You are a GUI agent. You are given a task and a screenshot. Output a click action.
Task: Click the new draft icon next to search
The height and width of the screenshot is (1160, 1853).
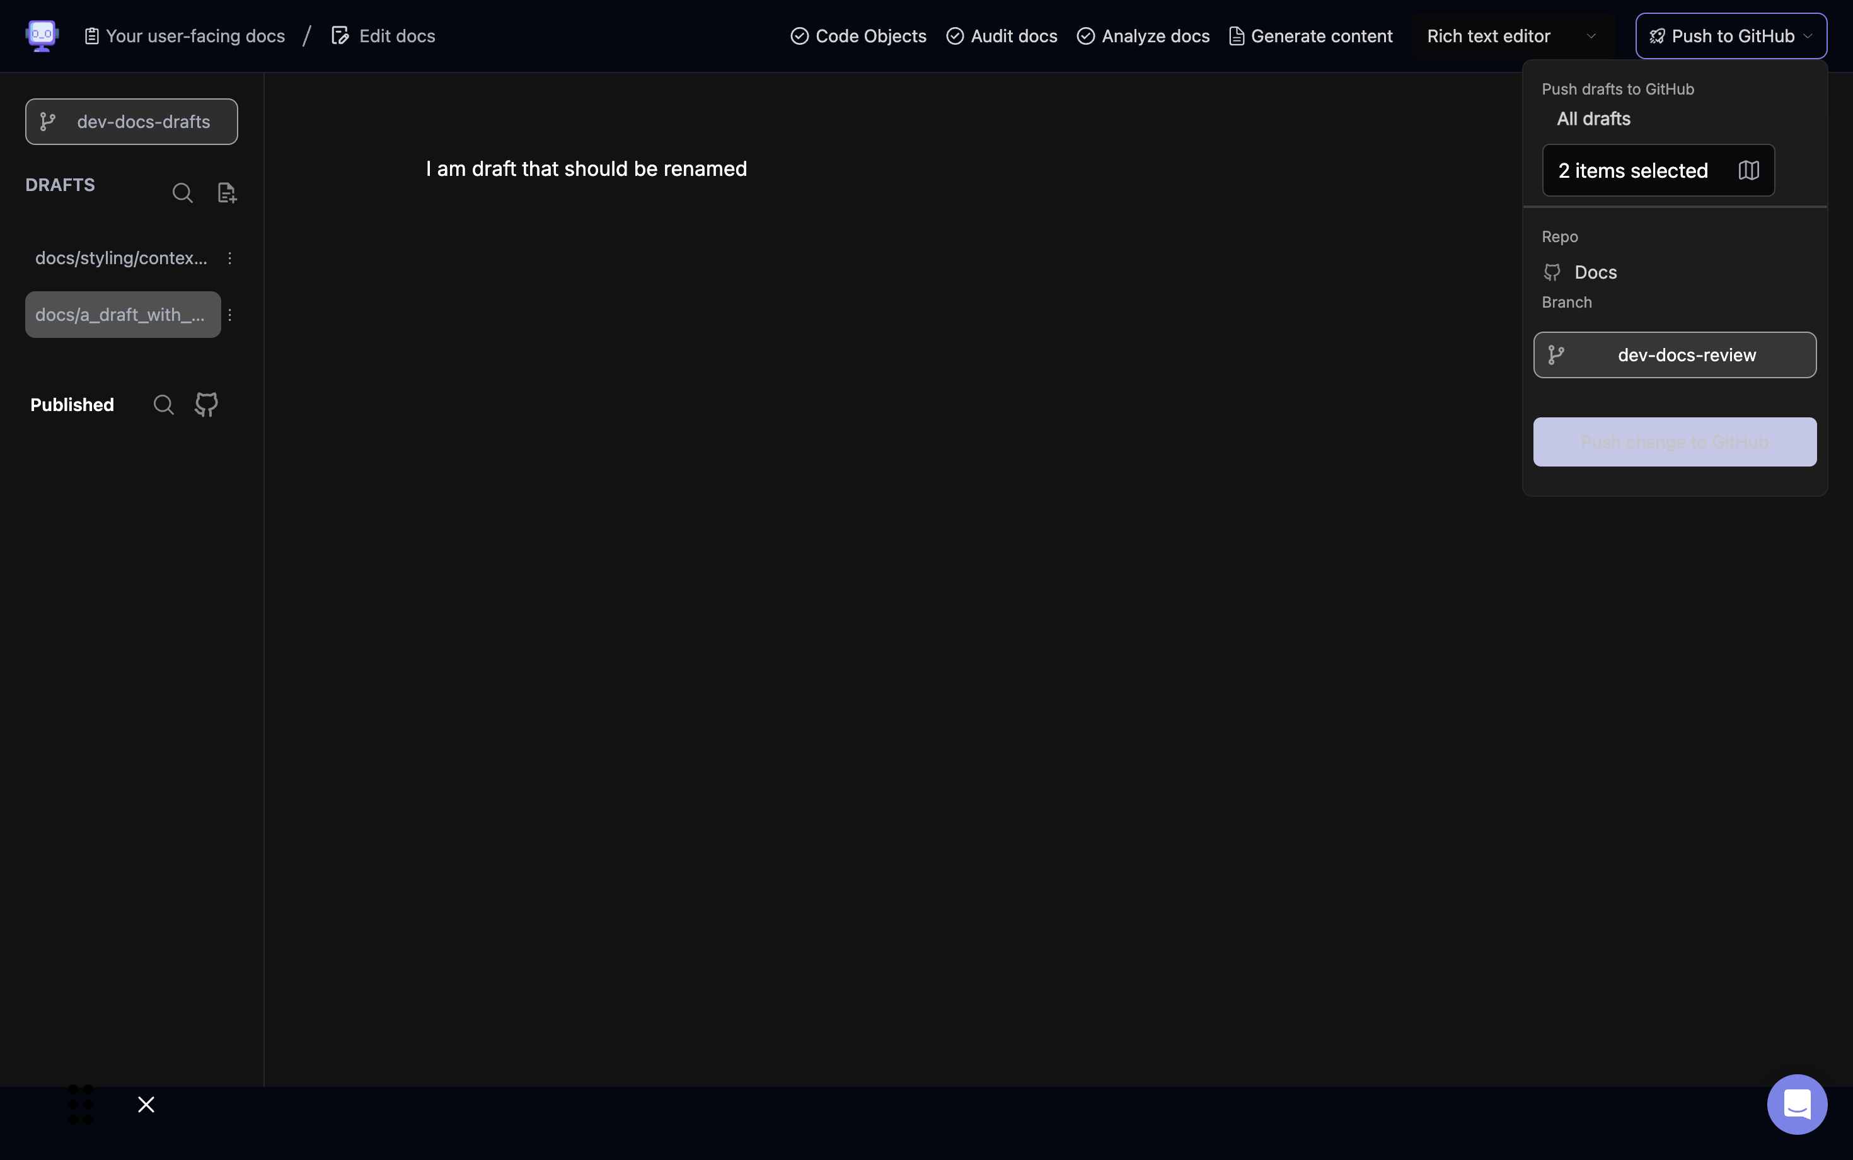click(227, 191)
